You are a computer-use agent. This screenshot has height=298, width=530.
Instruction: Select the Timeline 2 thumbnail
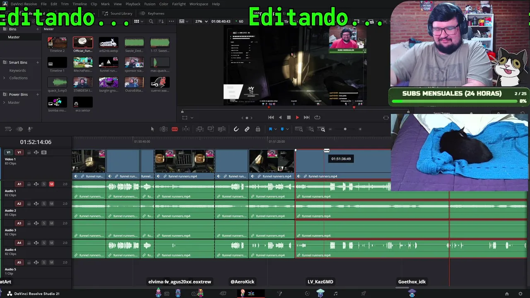click(57, 43)
